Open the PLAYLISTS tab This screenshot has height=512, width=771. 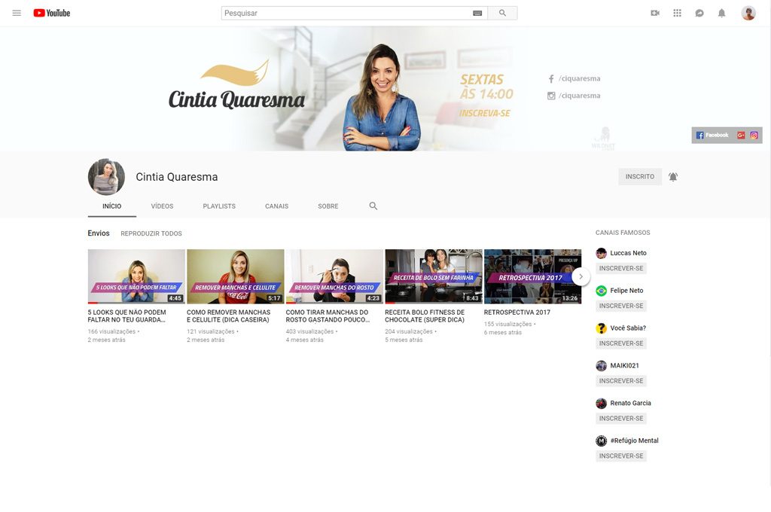click(x=219, y=206)
